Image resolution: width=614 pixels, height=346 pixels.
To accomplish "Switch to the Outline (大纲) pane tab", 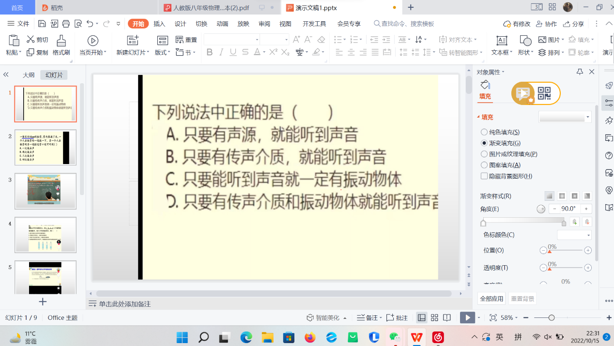I will coord(29,75).
